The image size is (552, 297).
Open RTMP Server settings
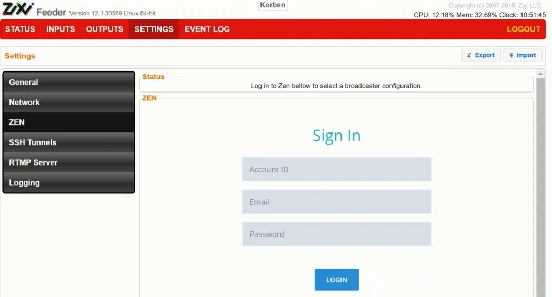(68, 162)
